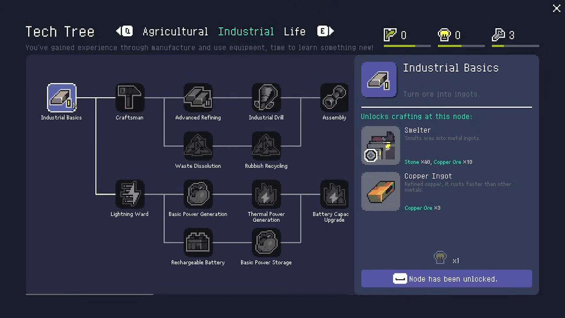This screenshot has height=318, width=565.
Task: Select the Assembly node icon
Action: click(334, 98)
